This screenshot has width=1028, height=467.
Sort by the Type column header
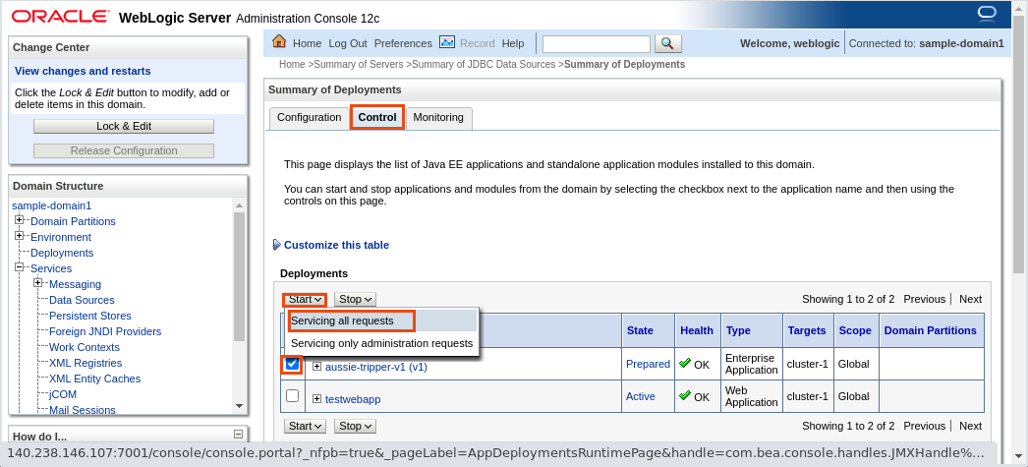(738, 330)
